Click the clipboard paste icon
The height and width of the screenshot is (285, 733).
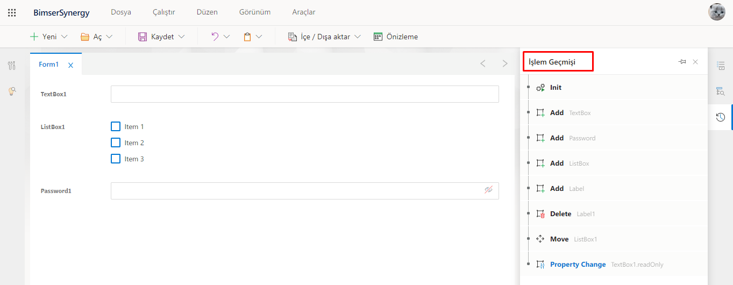247,37
